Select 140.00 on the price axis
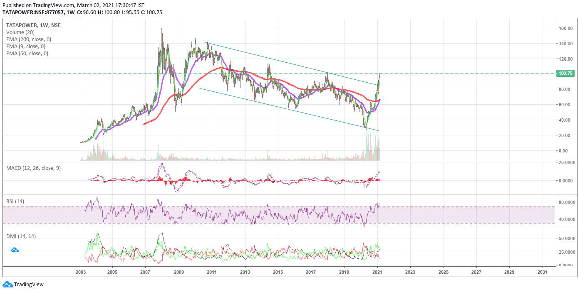 [x=566, y=44]
